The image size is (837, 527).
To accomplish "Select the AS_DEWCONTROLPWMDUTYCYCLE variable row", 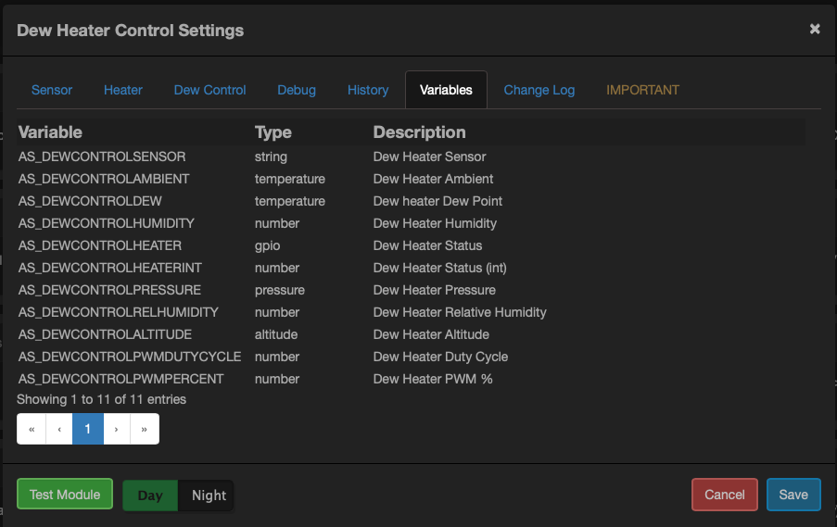I will (x=130, y=357).
